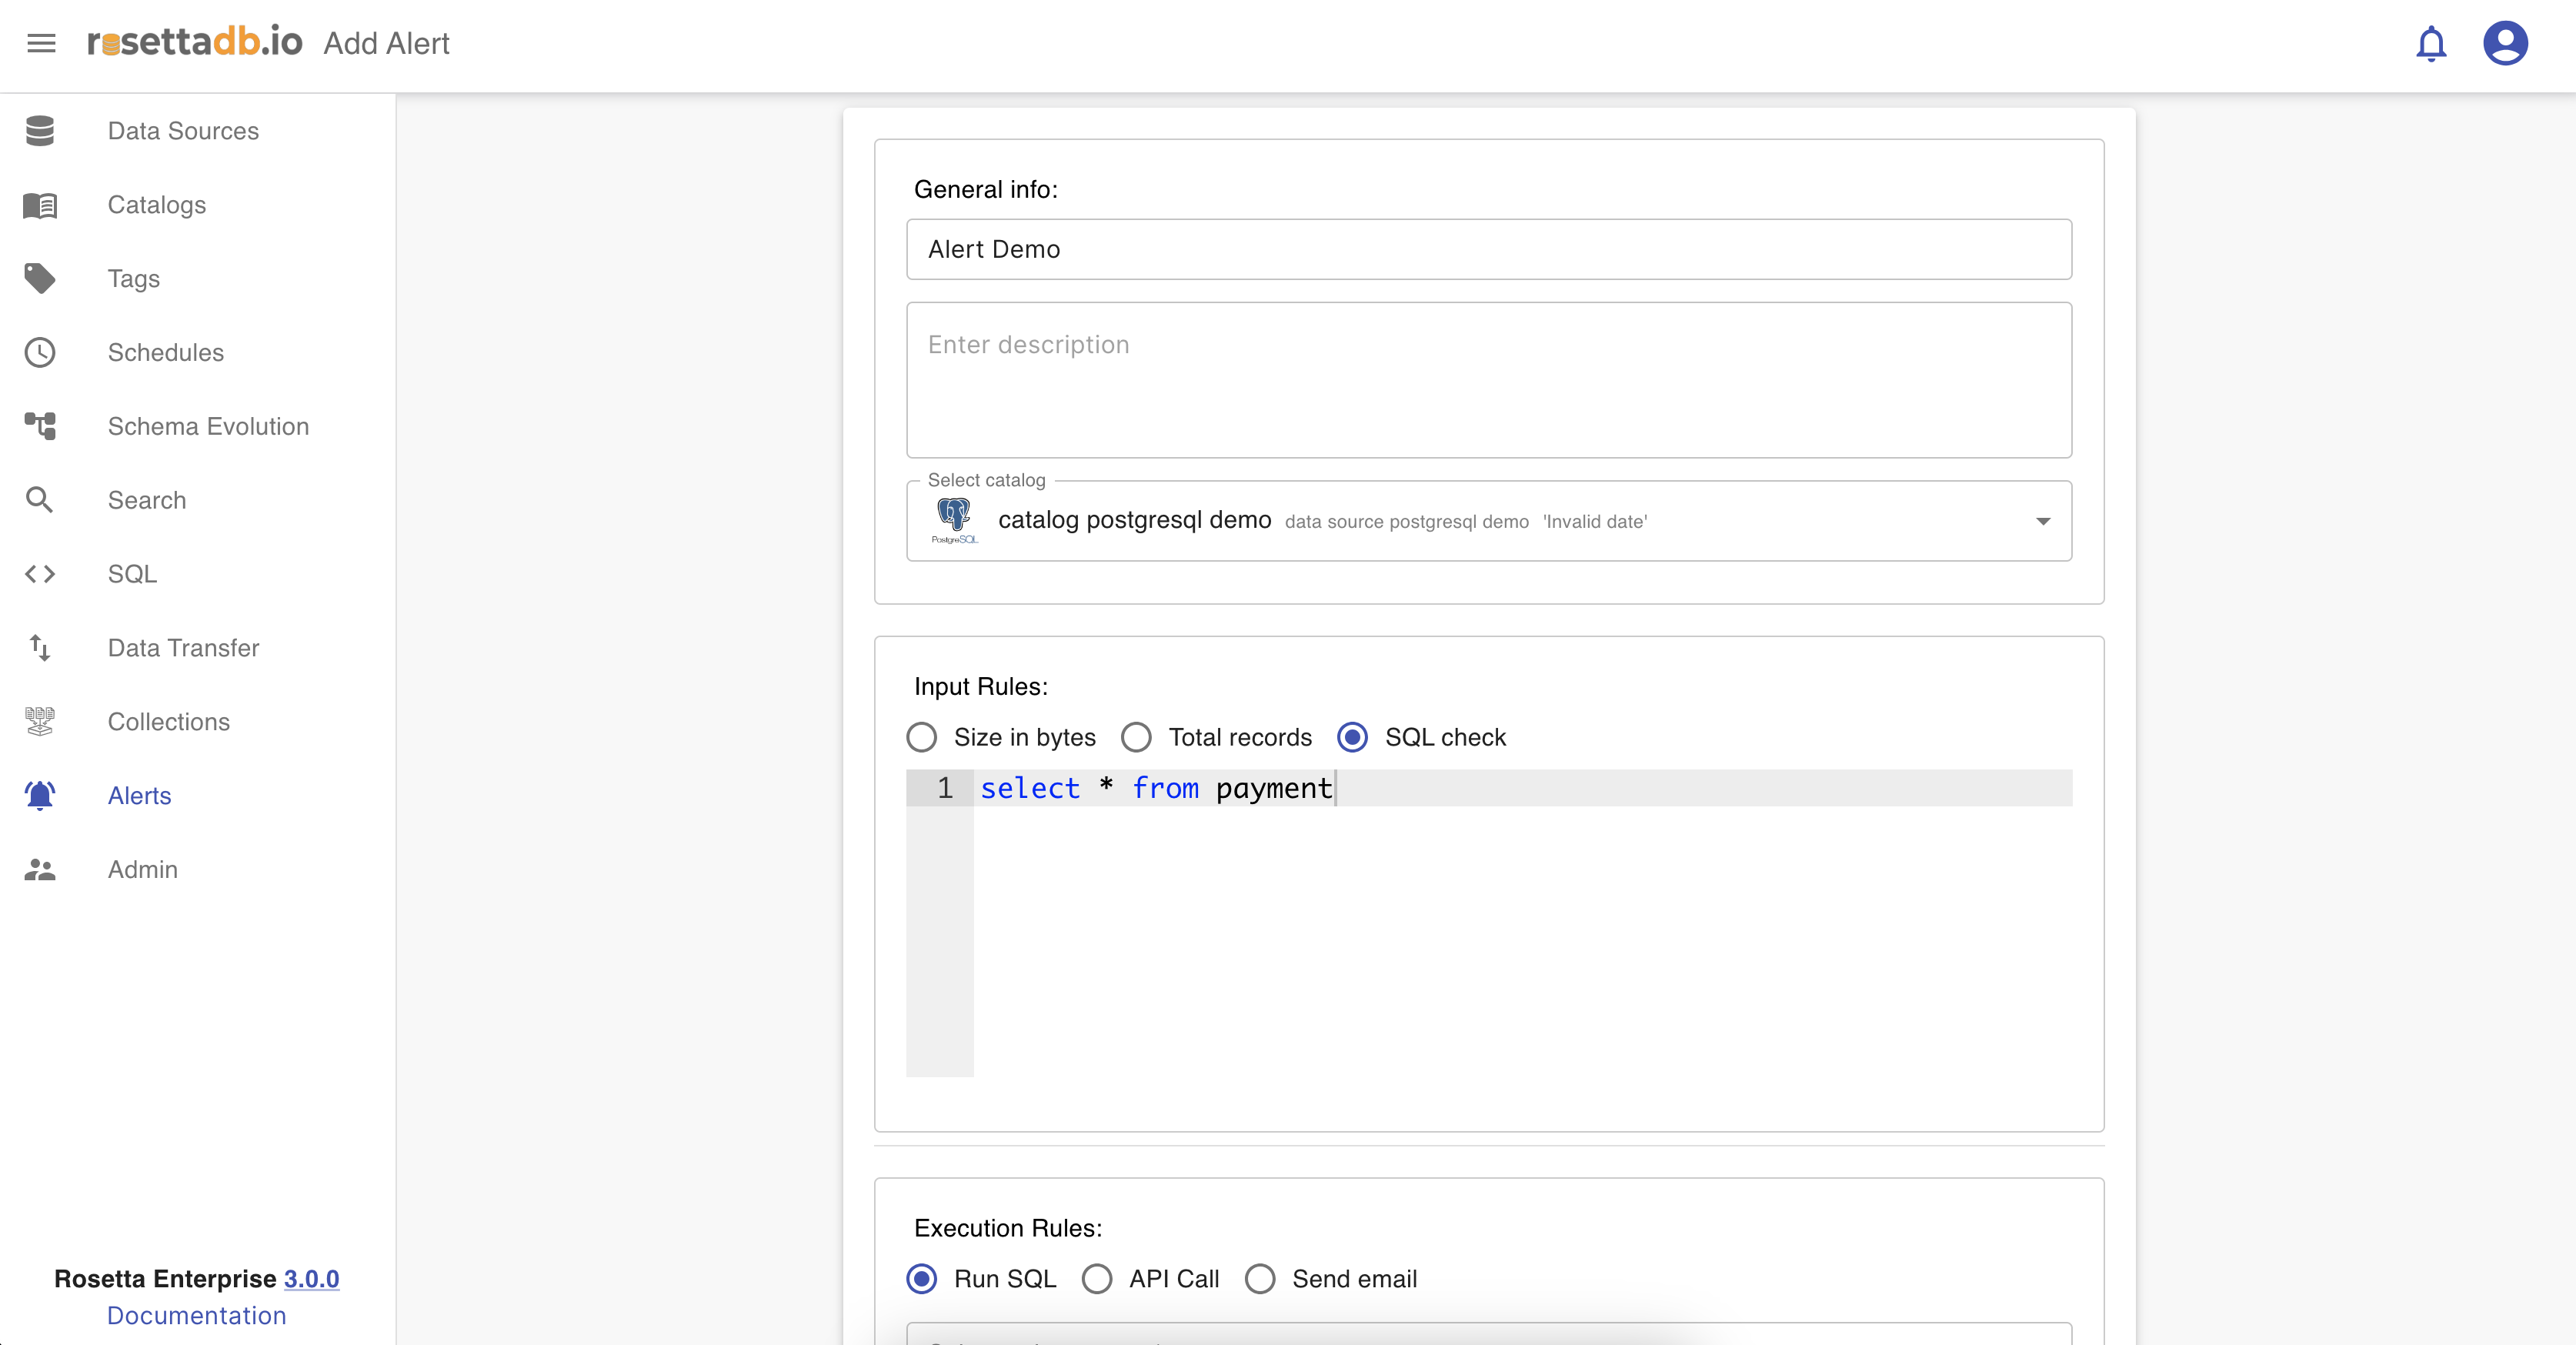This screenshot has width=2576, height=1345.
Task: Click the Tags label icon
Action: pyautogui.click(x=40, y=278)
